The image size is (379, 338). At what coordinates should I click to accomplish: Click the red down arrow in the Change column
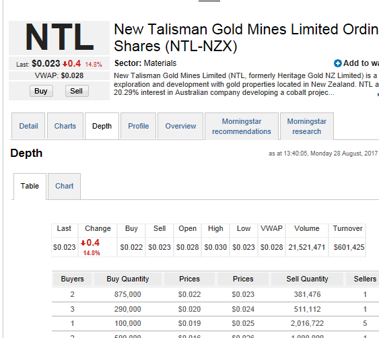(83, 243)
